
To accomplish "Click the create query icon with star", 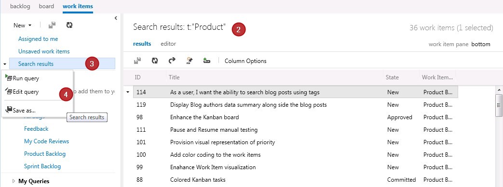I will click(189, 61).
